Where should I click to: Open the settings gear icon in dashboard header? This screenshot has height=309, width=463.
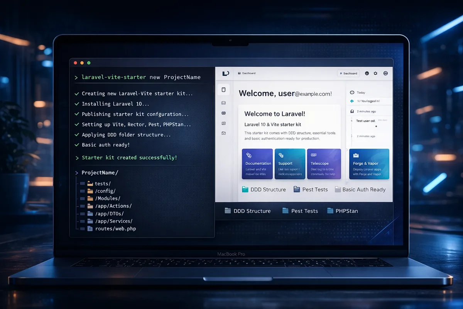[376, 73]
